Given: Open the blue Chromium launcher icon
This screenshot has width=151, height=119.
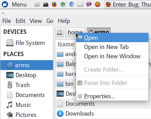Looking at the screenshot, I should pyautogui.click(x=72, y=5).
